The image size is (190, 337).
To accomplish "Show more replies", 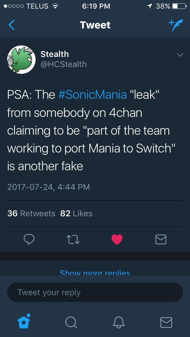I will tap(95, 273).
